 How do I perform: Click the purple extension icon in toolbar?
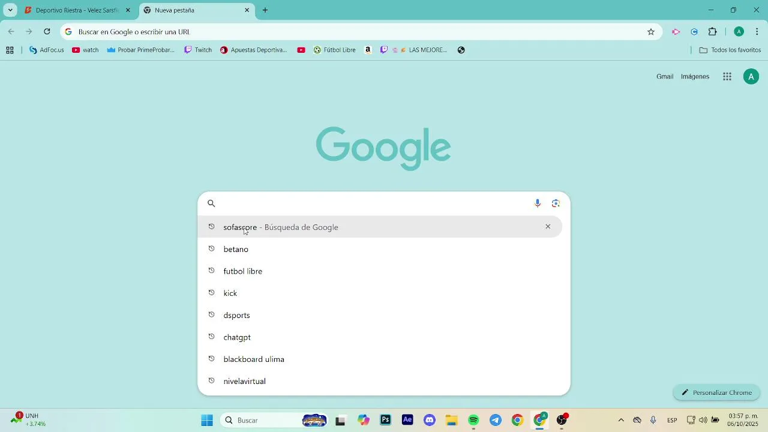coord(676,32)
